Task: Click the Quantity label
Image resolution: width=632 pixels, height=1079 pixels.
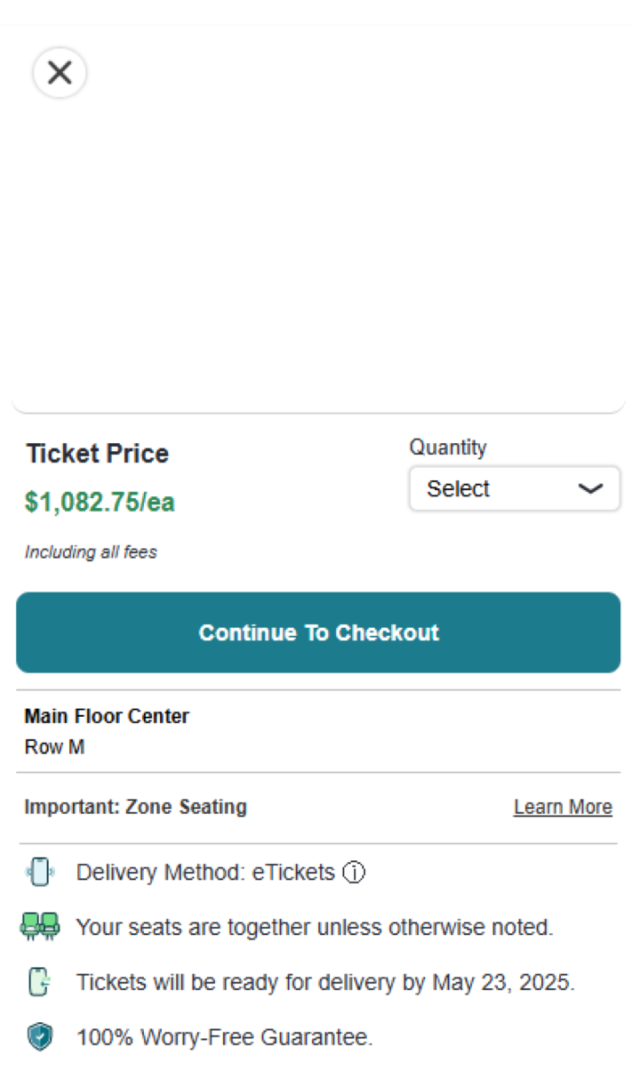Action: click(x=448, y=447)
